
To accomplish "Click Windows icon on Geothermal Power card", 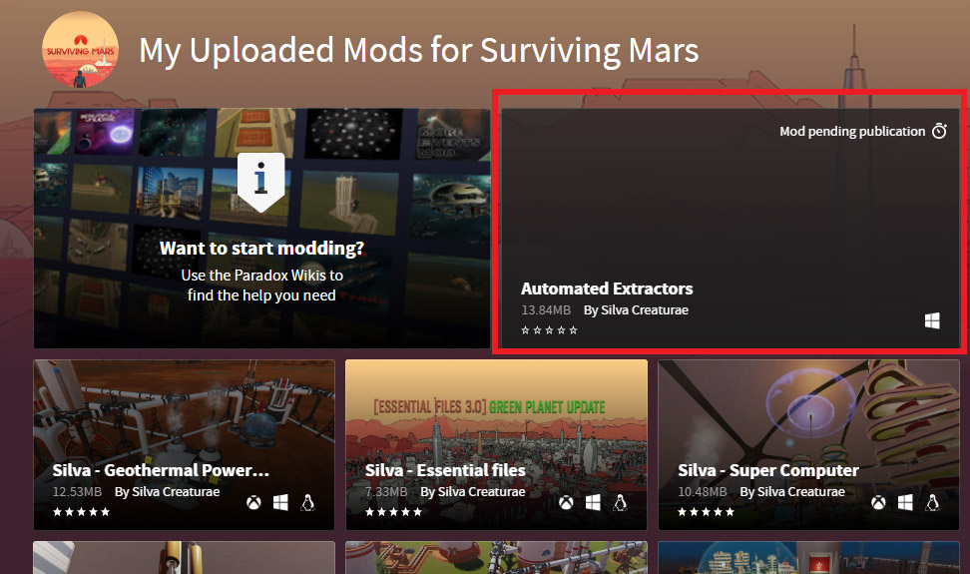I will tap(280, 502).
